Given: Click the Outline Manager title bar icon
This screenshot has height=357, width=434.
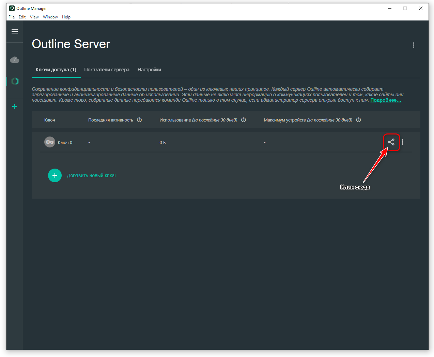Looking at the screenshot, I should [12, 8].
